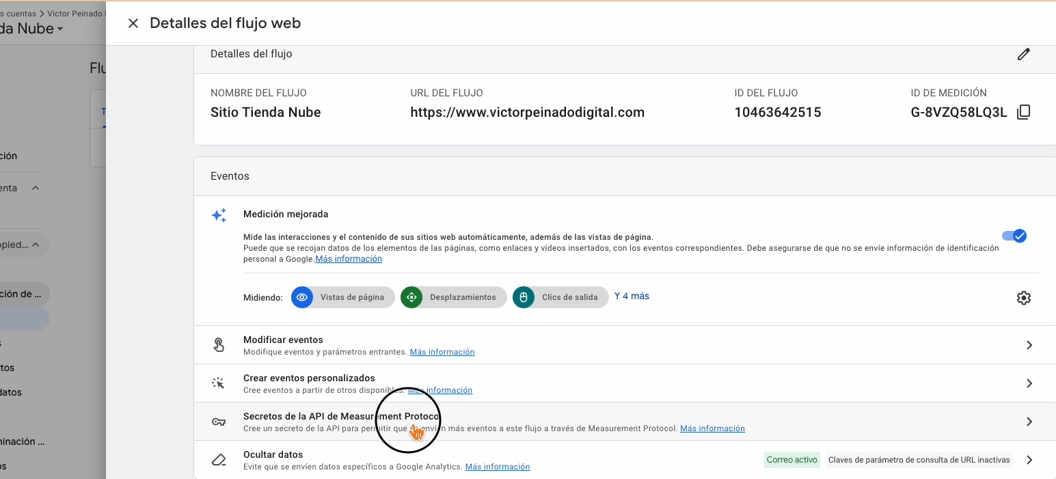Open enhanced measurement settings gear
The height and width of the screenshot is (479, 1056).
[1023, 298]
